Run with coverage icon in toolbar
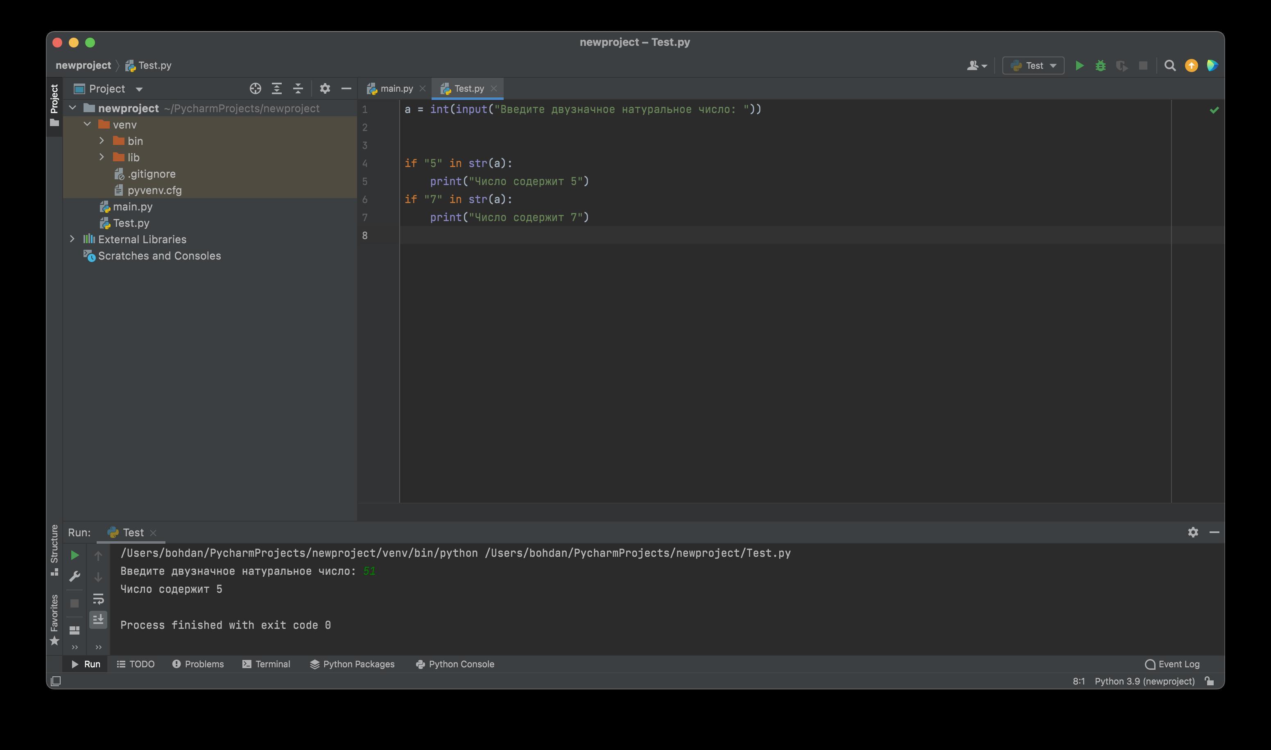 point(1122,66)
